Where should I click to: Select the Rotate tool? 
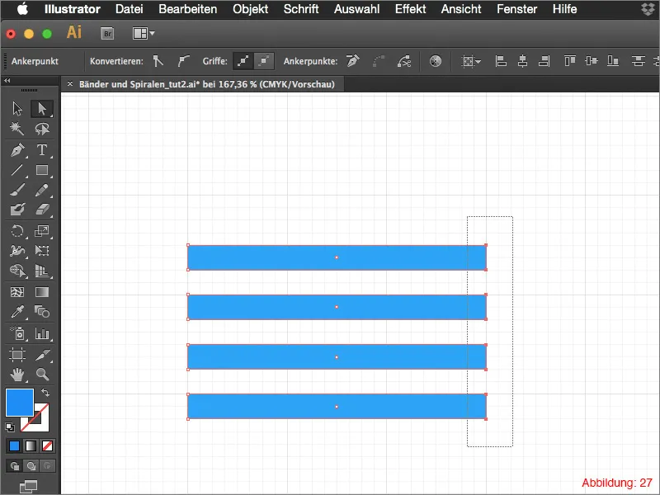point(17,231)
